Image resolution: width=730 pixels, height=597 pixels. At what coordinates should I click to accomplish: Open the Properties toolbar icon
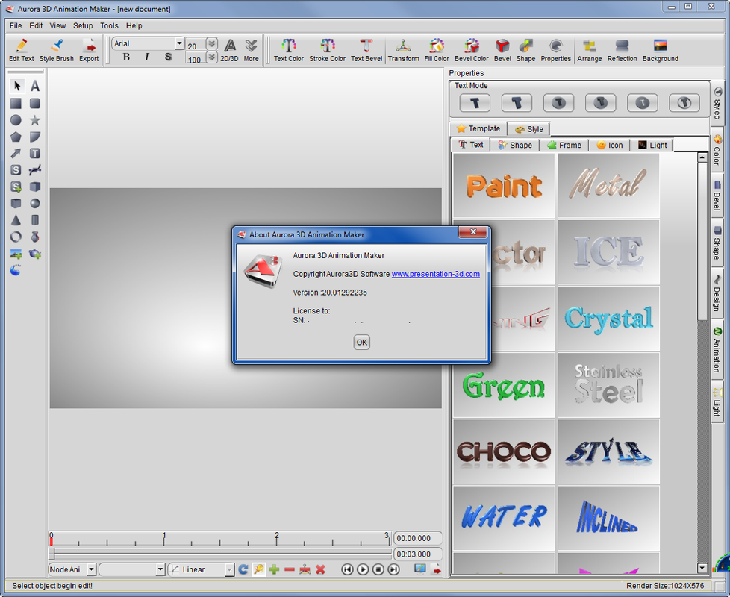coord(555,50)
